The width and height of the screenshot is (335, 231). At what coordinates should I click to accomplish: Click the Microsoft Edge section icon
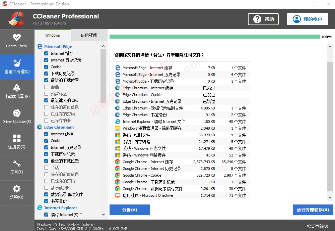(40, 46)
